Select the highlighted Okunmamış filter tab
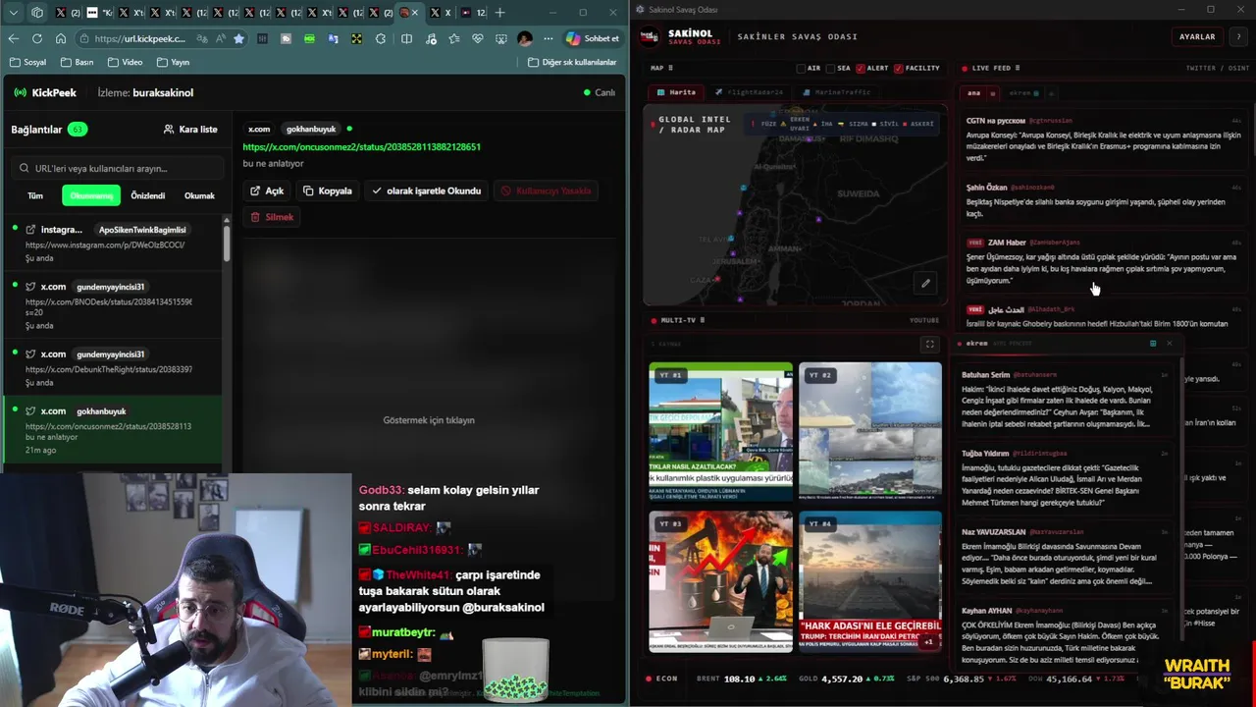 [x=91, y=195]
